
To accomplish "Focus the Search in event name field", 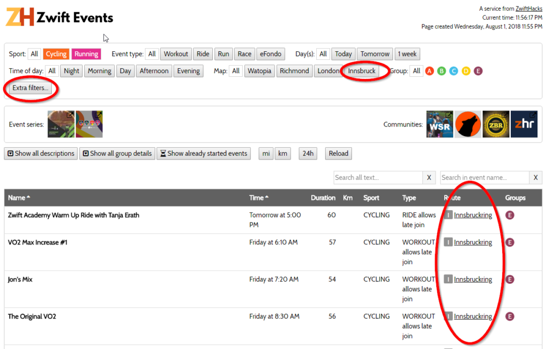I will click(x=484, y=178).
